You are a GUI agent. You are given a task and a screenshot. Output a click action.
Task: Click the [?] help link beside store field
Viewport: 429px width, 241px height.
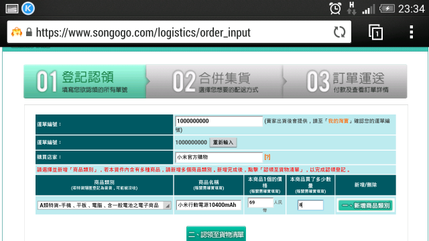pos(267,157)
